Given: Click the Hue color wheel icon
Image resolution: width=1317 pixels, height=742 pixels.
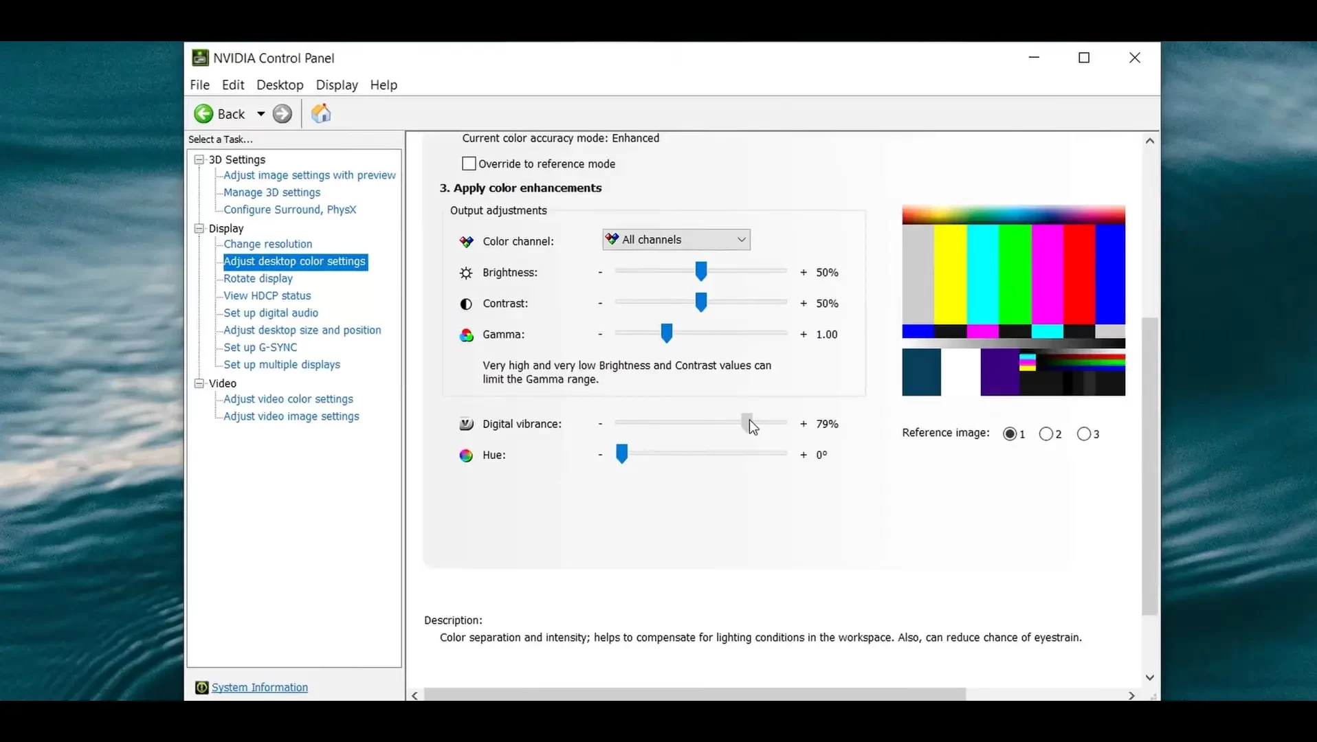Looking at the screenshot, I should 466,456.
